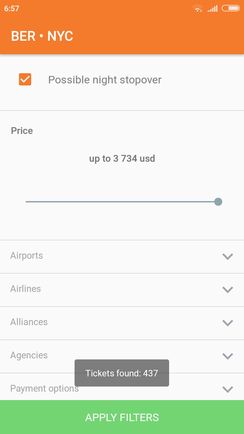244x434 pixels.
Task: Expand Payment options using its chevron arrow
Action: coord(227,389)
